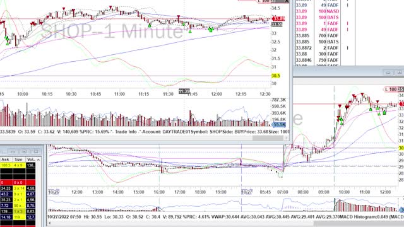Click the 10/27 date label on bottom chart
Screen dimensions: 404x227
coord(247,192)
